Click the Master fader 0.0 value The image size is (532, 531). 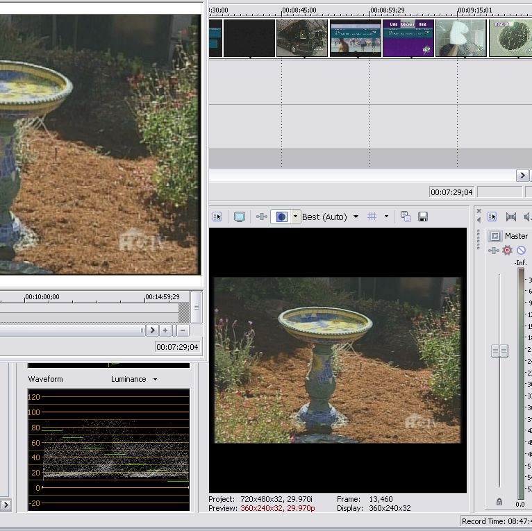tap(520, 504)
